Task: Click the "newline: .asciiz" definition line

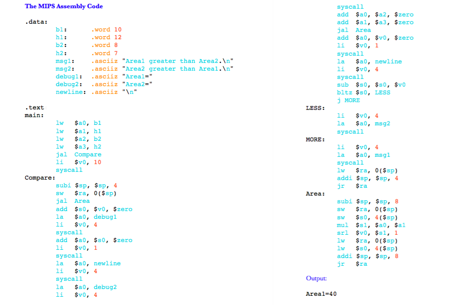Action: pyautogui.click(x=97, y=92)
